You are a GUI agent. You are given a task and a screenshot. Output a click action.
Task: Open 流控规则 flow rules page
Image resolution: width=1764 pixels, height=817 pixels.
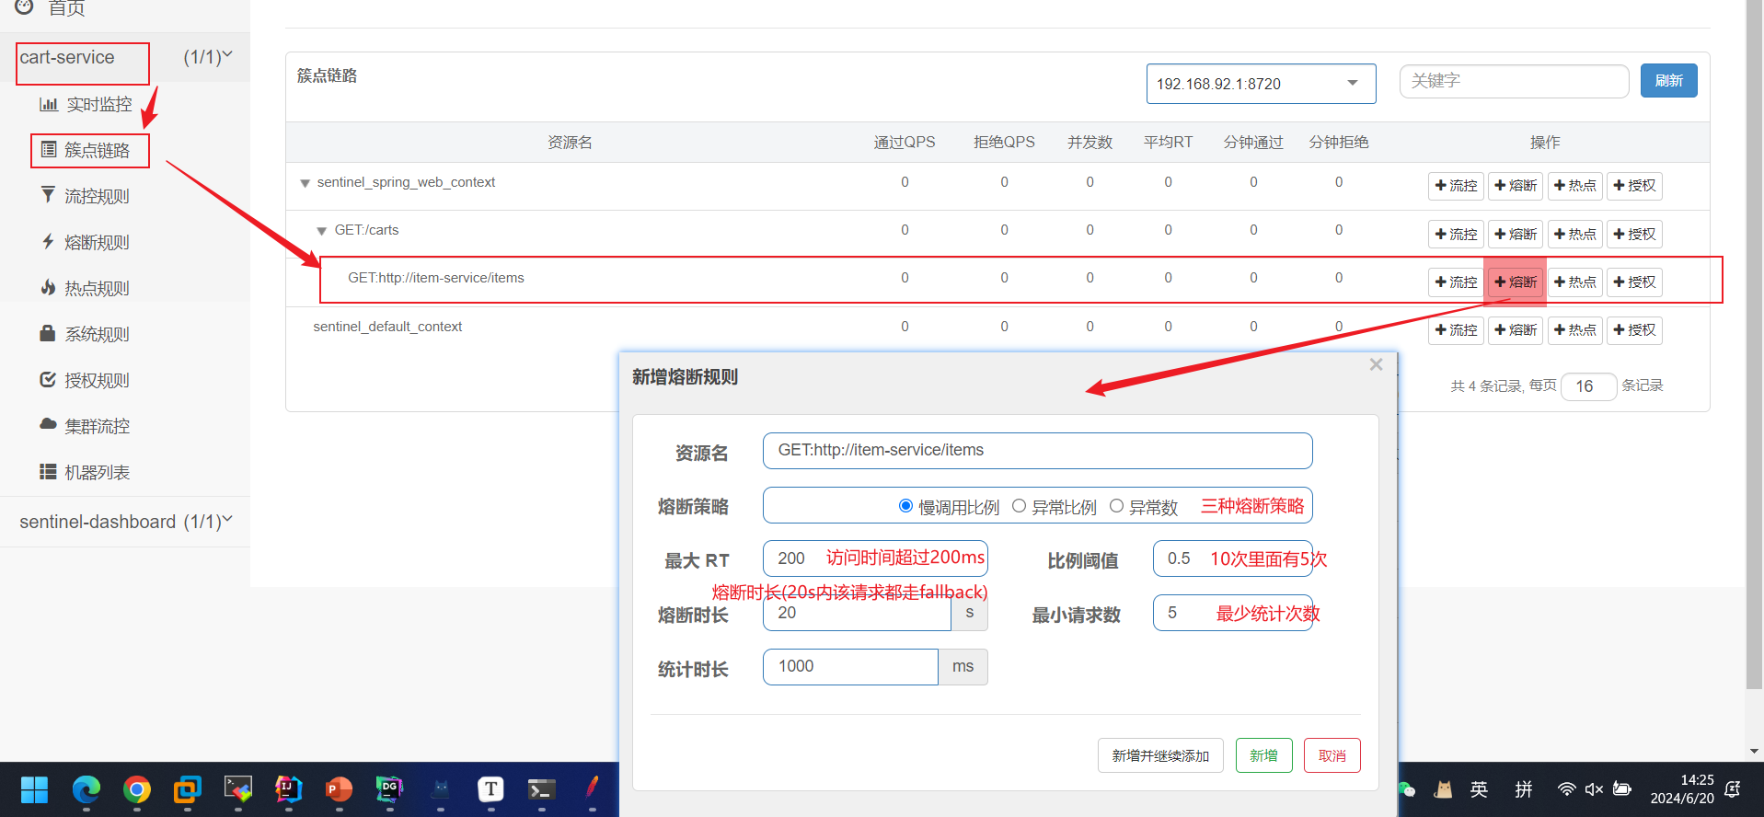[x=86, y=196]
